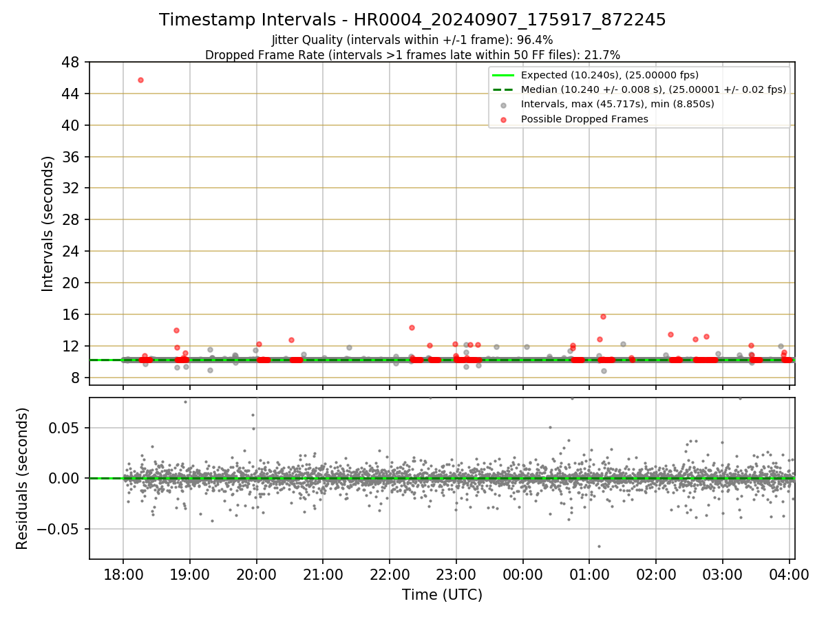Click x-axis tick label '18:00'
The image size is (826, 619).
(123, 574)
